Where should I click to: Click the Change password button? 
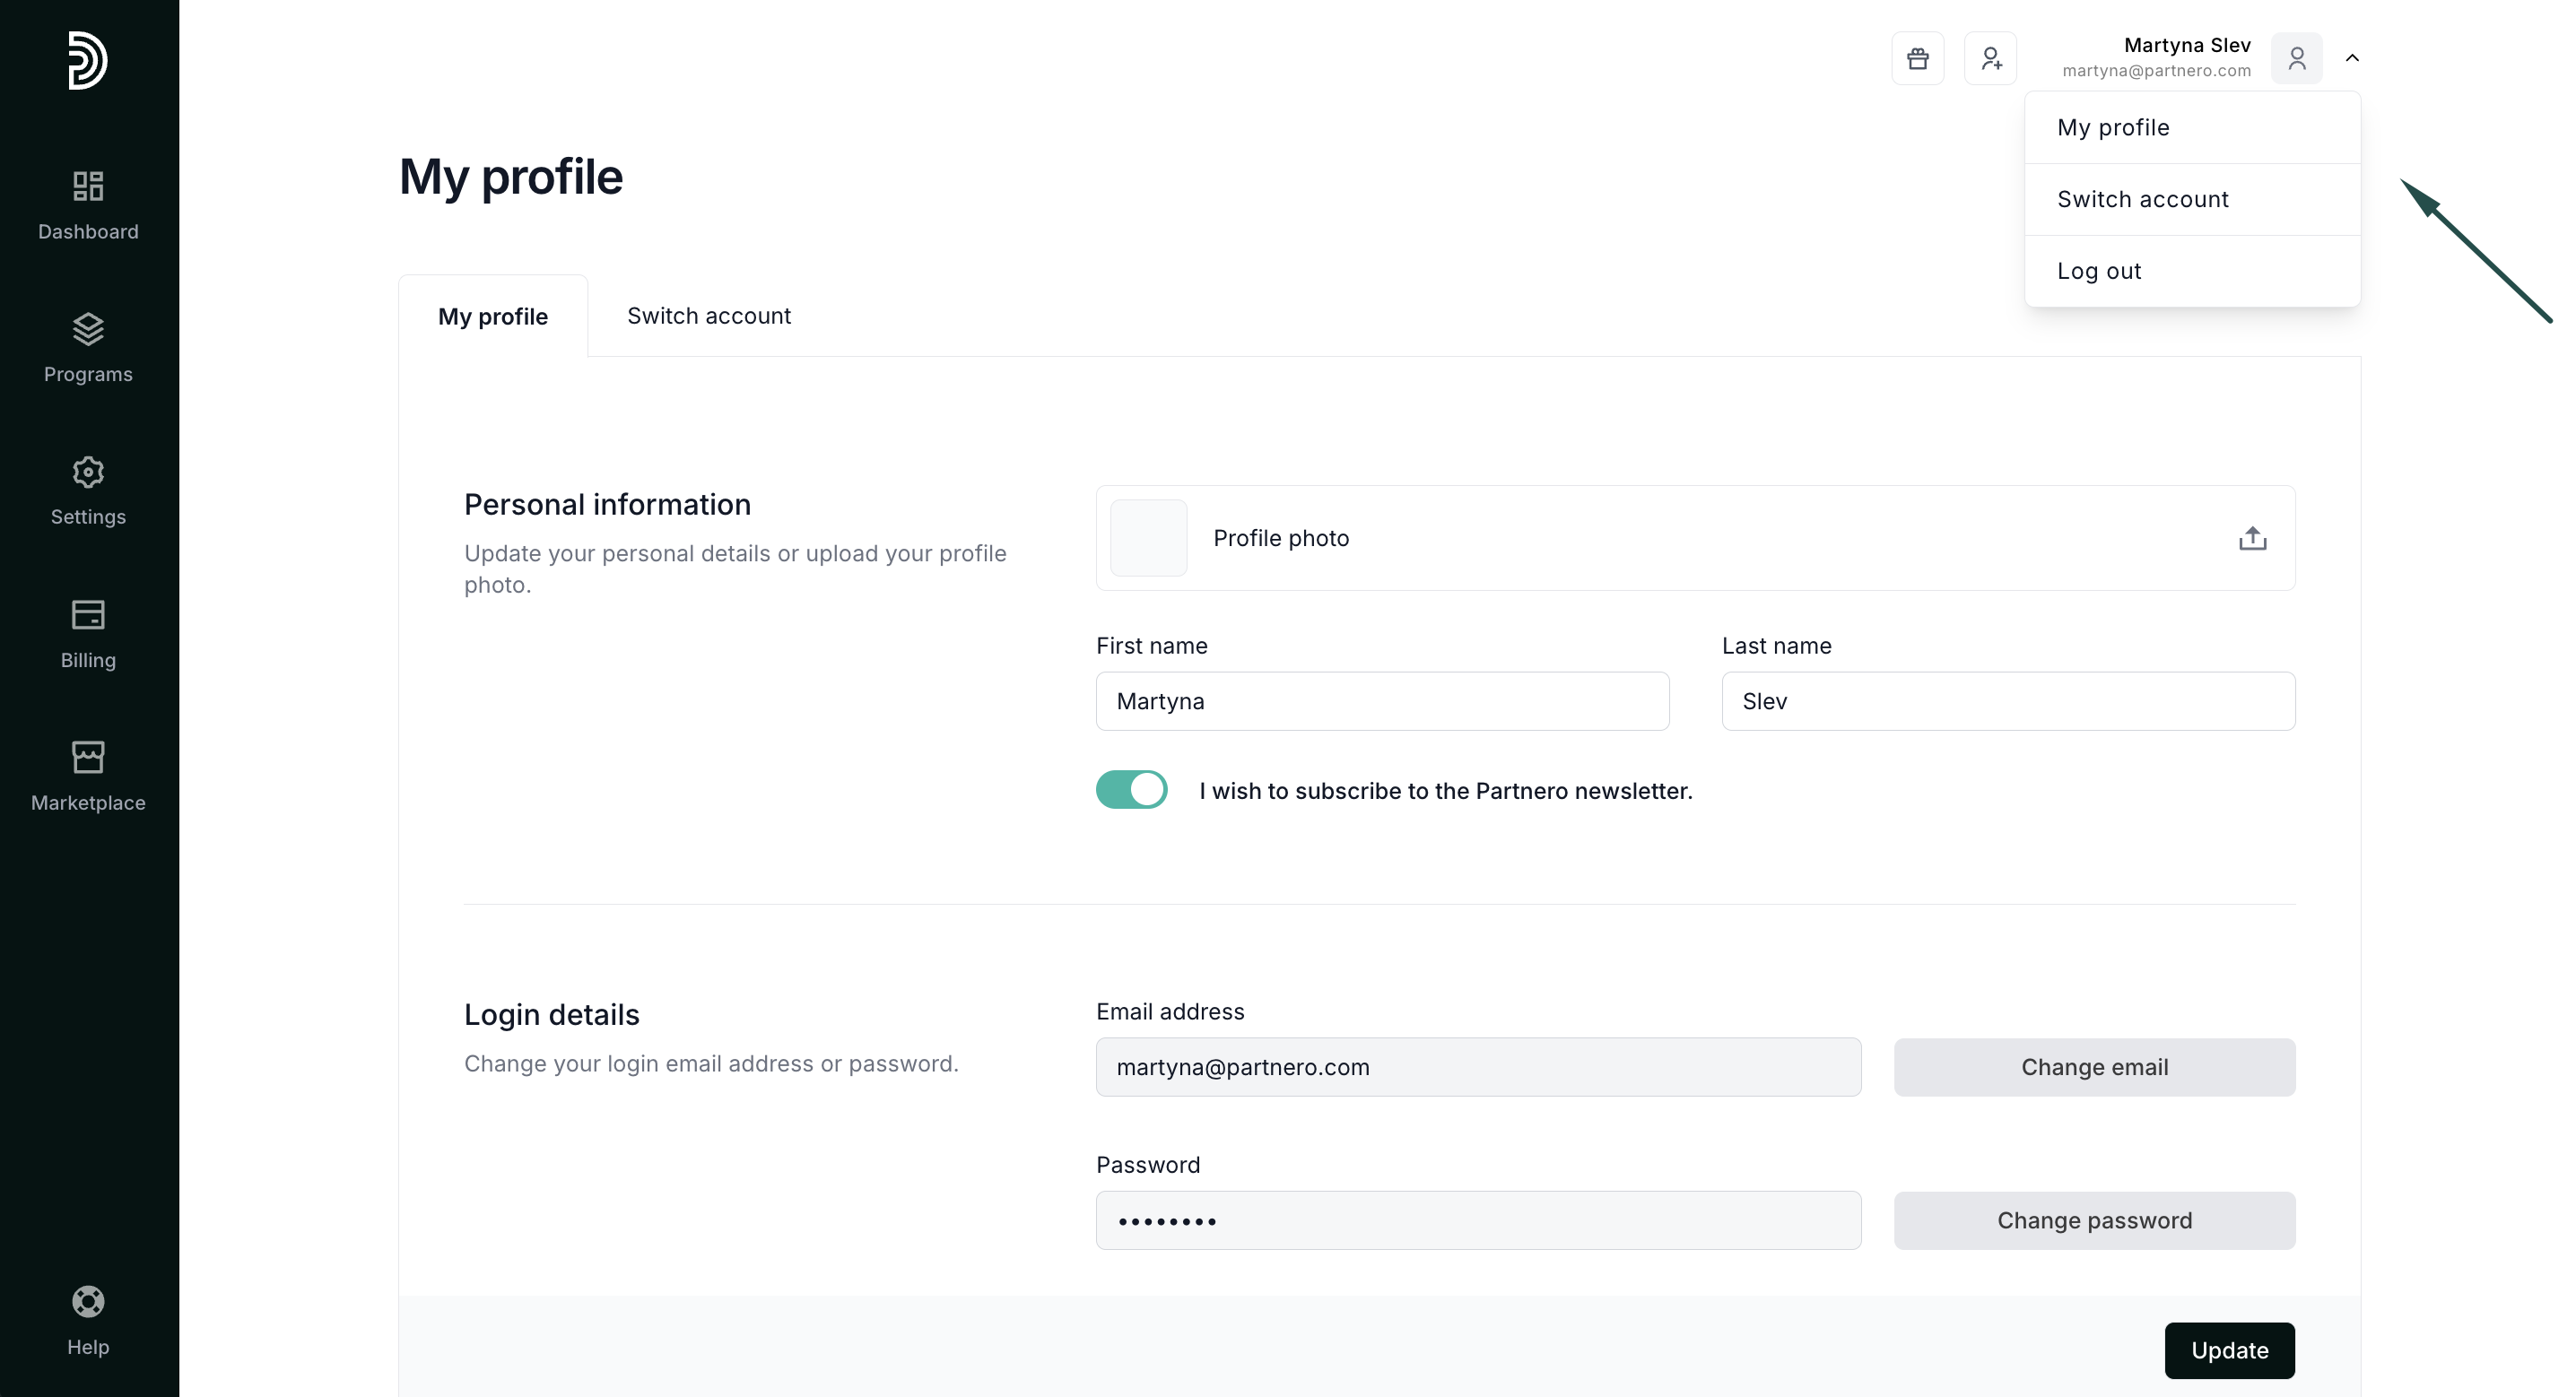[2094, 1220]
